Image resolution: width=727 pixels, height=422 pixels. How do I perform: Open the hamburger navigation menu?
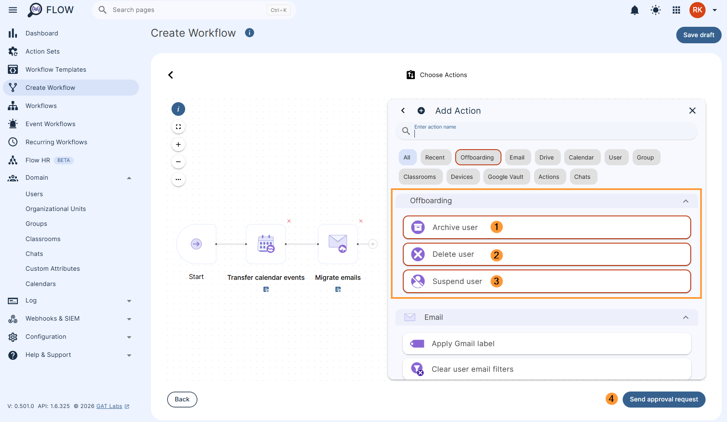pos(13,10)
